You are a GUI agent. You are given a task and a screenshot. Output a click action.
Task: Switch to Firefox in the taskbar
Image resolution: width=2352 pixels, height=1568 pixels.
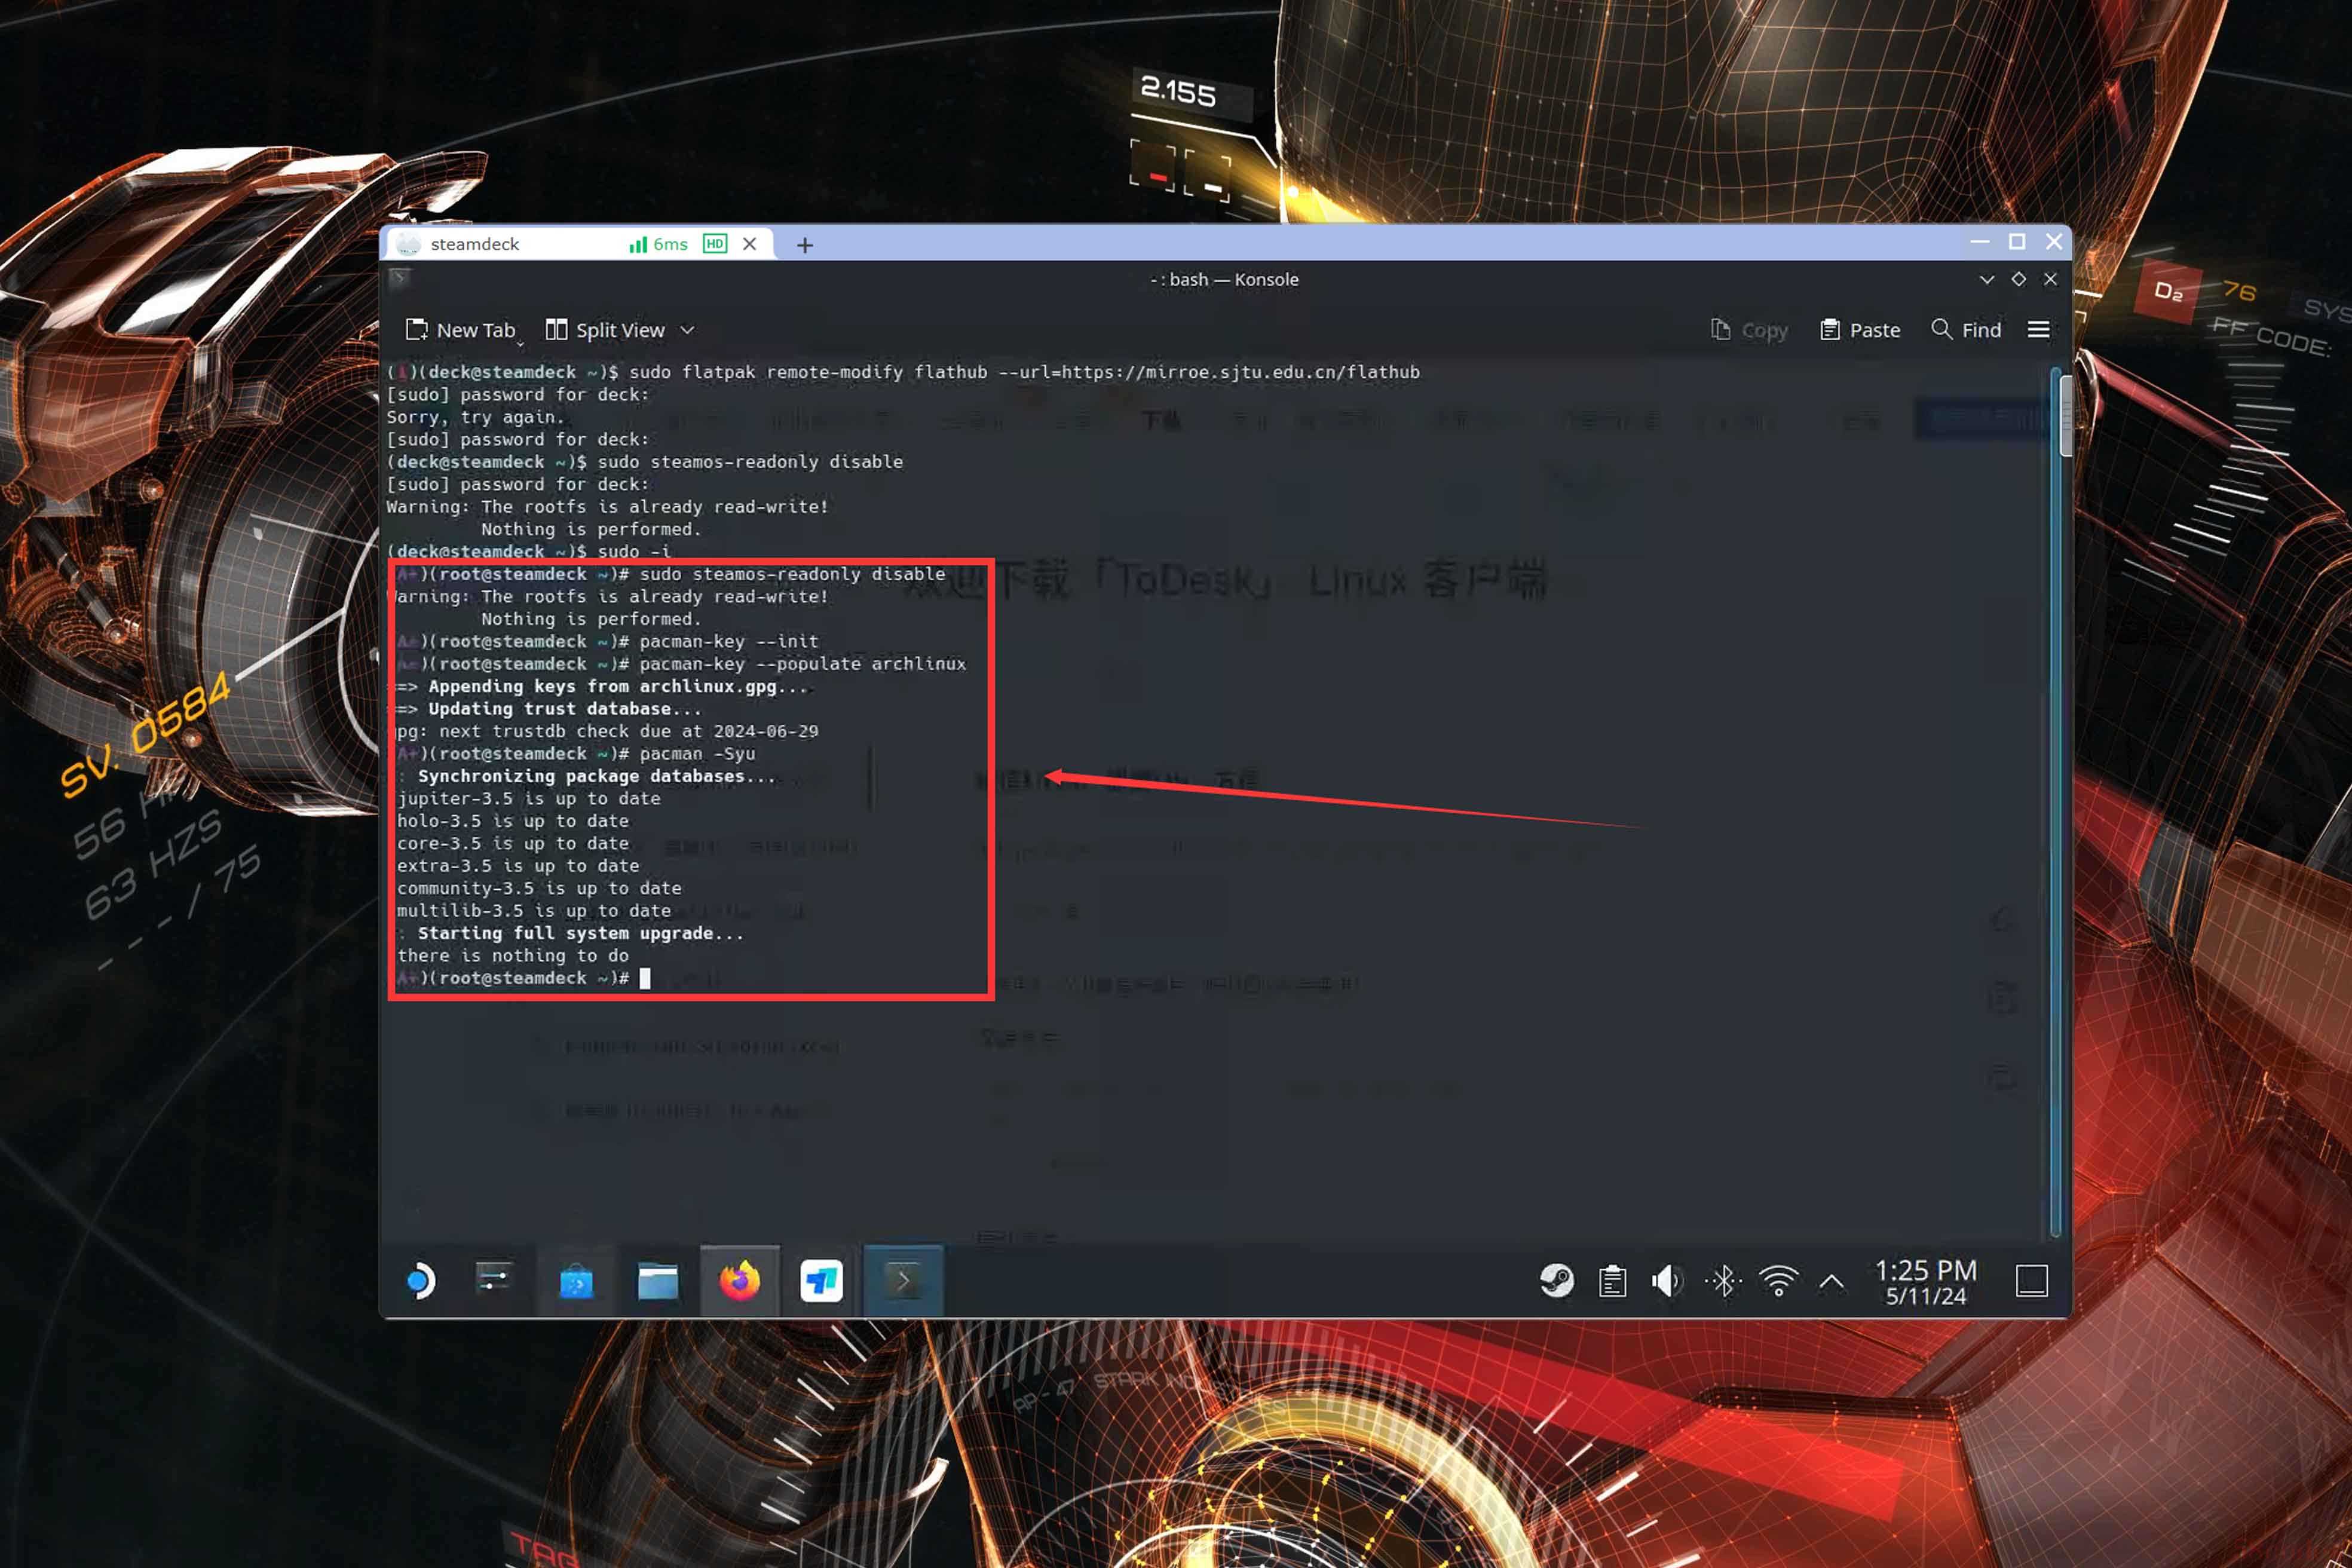pos(740,1280)
